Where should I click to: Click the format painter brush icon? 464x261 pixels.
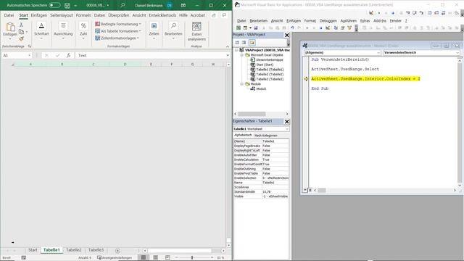[21, 38]
